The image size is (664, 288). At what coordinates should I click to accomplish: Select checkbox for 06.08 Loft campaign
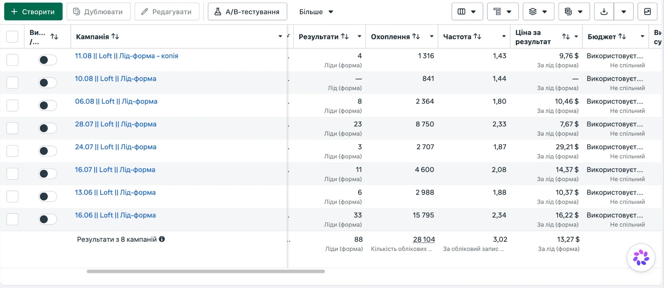click(12, 105)
